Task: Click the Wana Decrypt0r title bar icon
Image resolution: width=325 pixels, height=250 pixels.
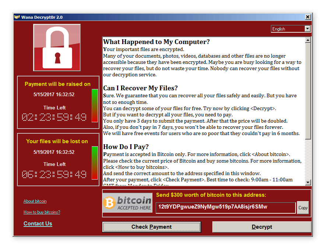Action: point(17,17)
